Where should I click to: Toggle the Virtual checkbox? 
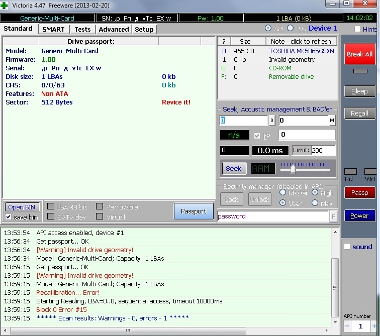pyautogui.click(x=100, y=216)
